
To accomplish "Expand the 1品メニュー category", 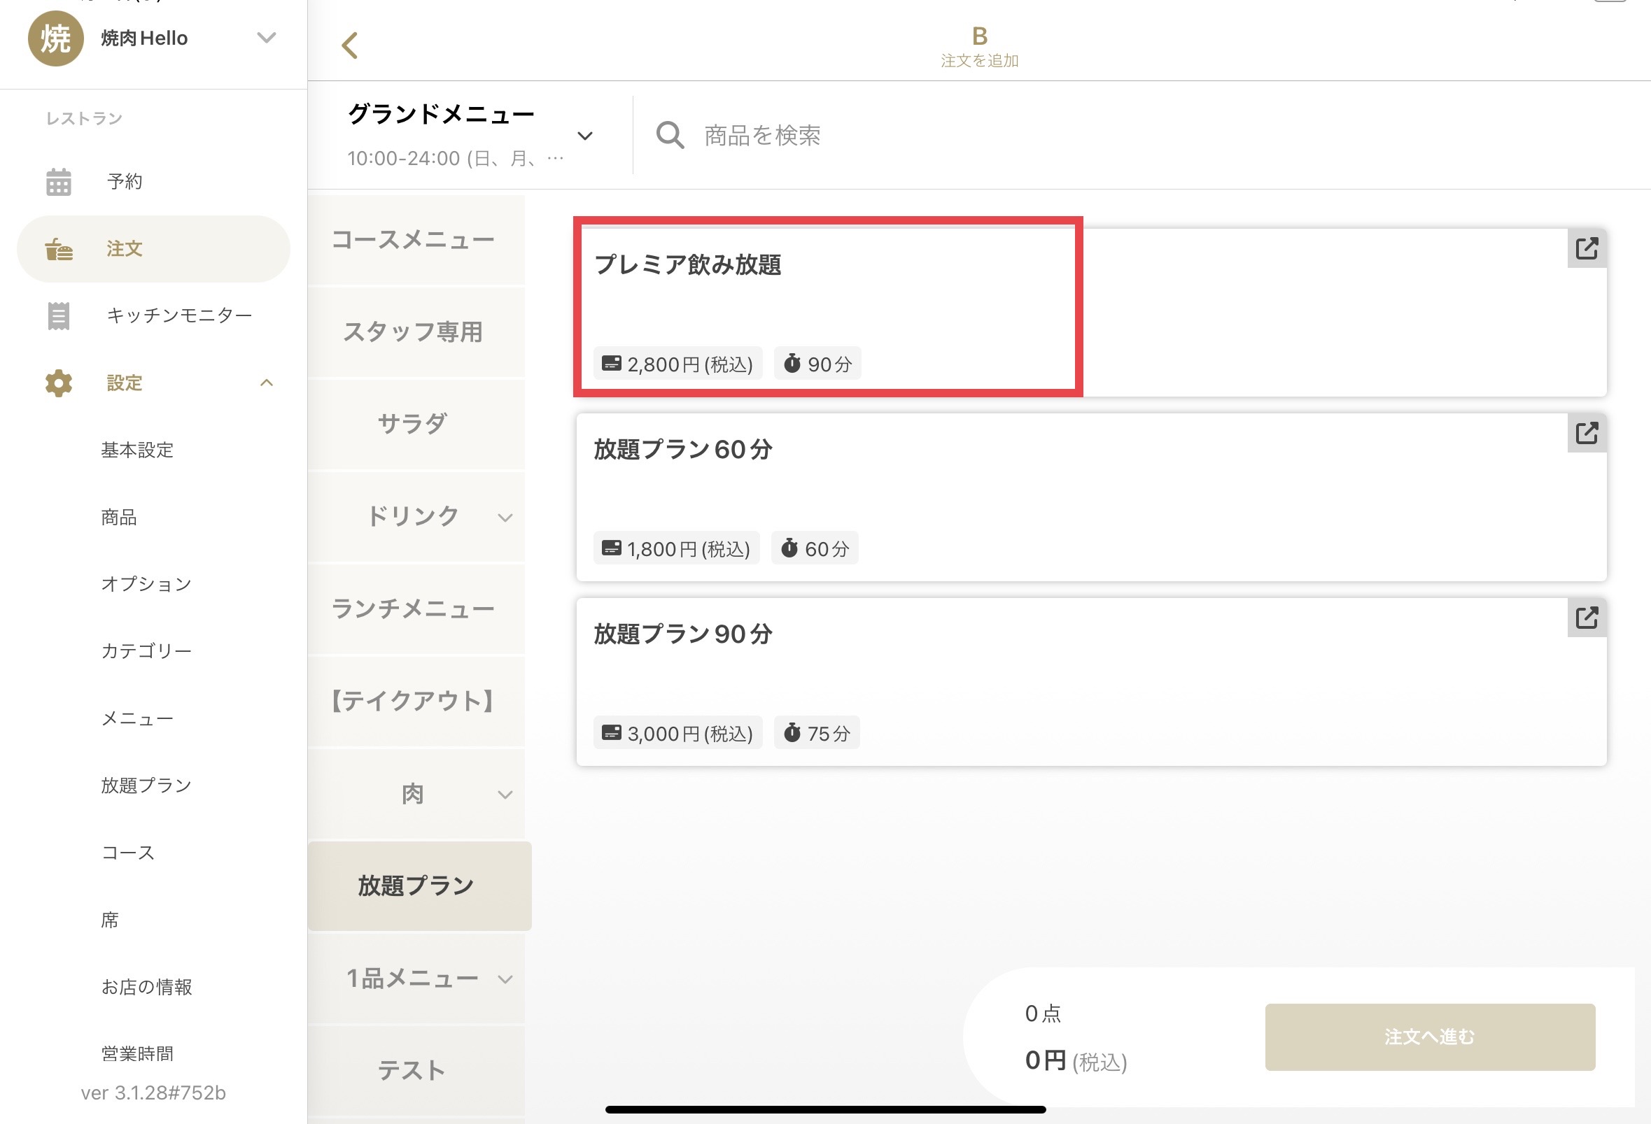I will [x=505, y=979].
